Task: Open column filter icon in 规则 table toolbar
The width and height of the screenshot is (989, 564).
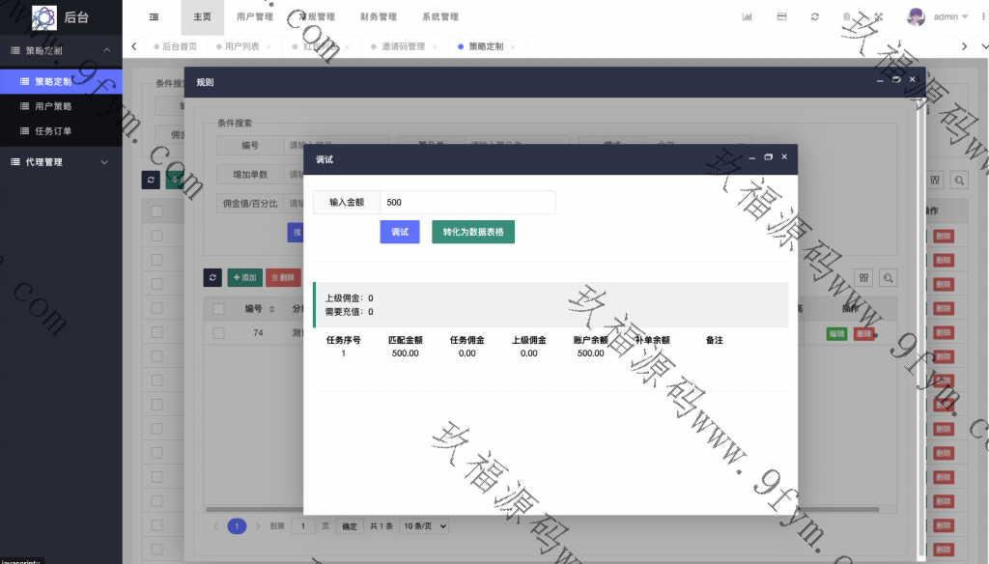Action: (x=863, y=277)
